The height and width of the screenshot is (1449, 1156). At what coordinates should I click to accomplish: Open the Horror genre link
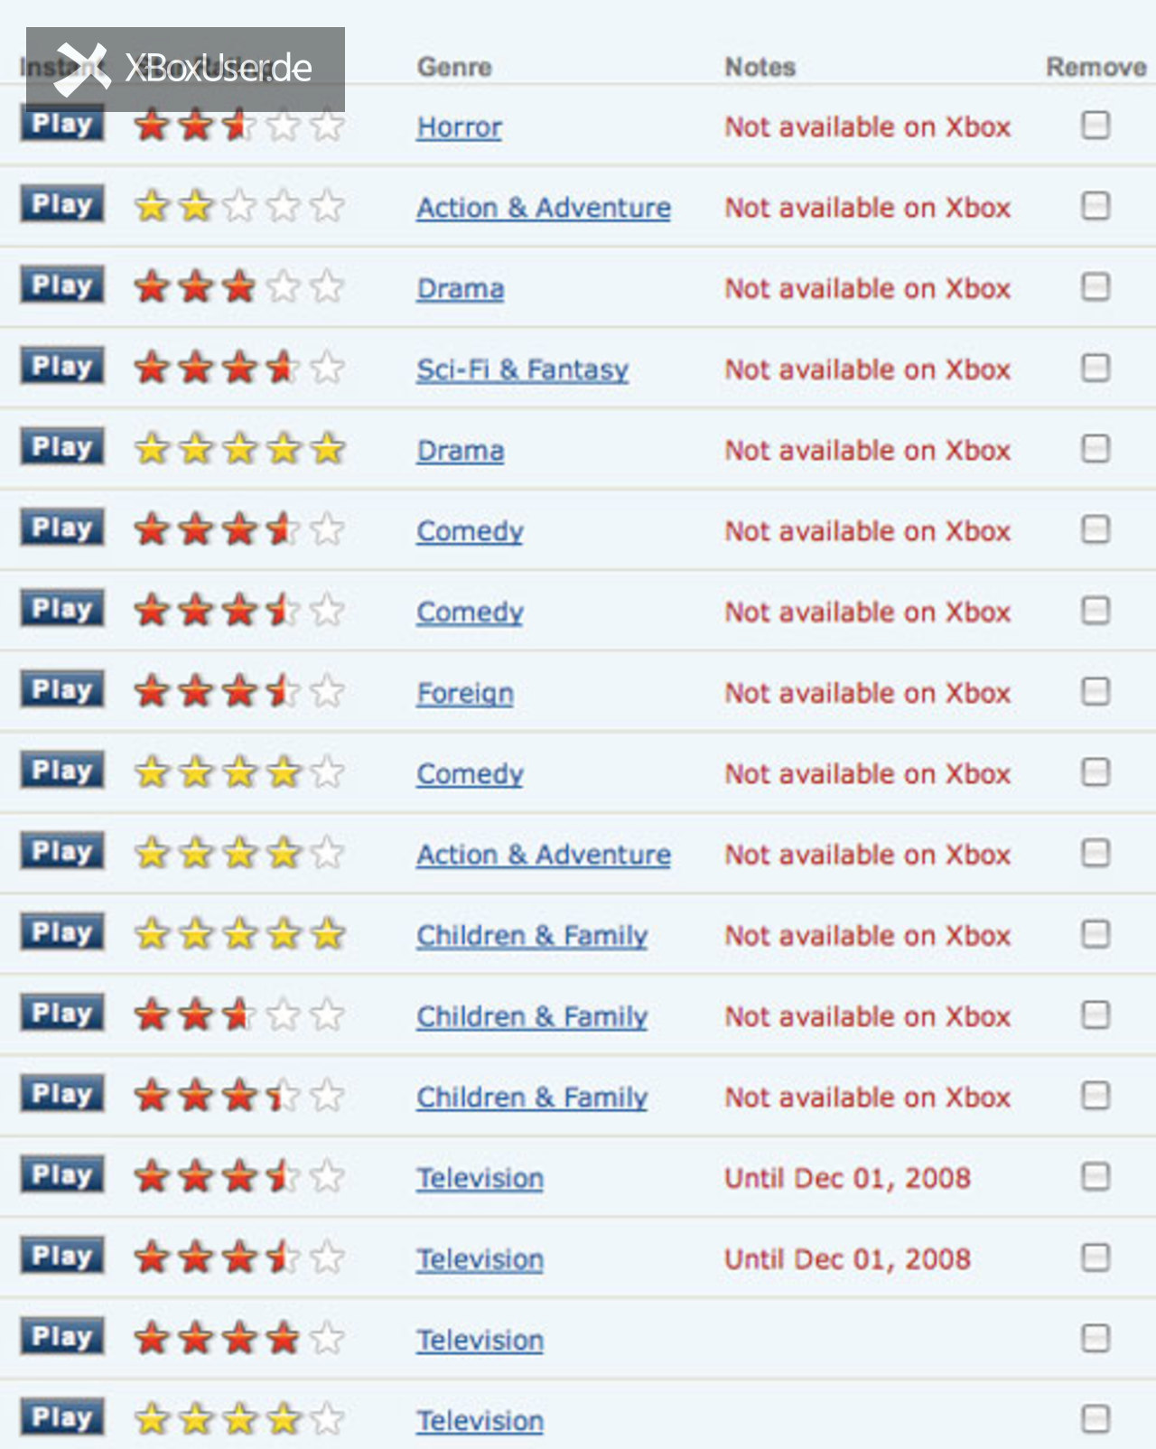tap(459, 127)
